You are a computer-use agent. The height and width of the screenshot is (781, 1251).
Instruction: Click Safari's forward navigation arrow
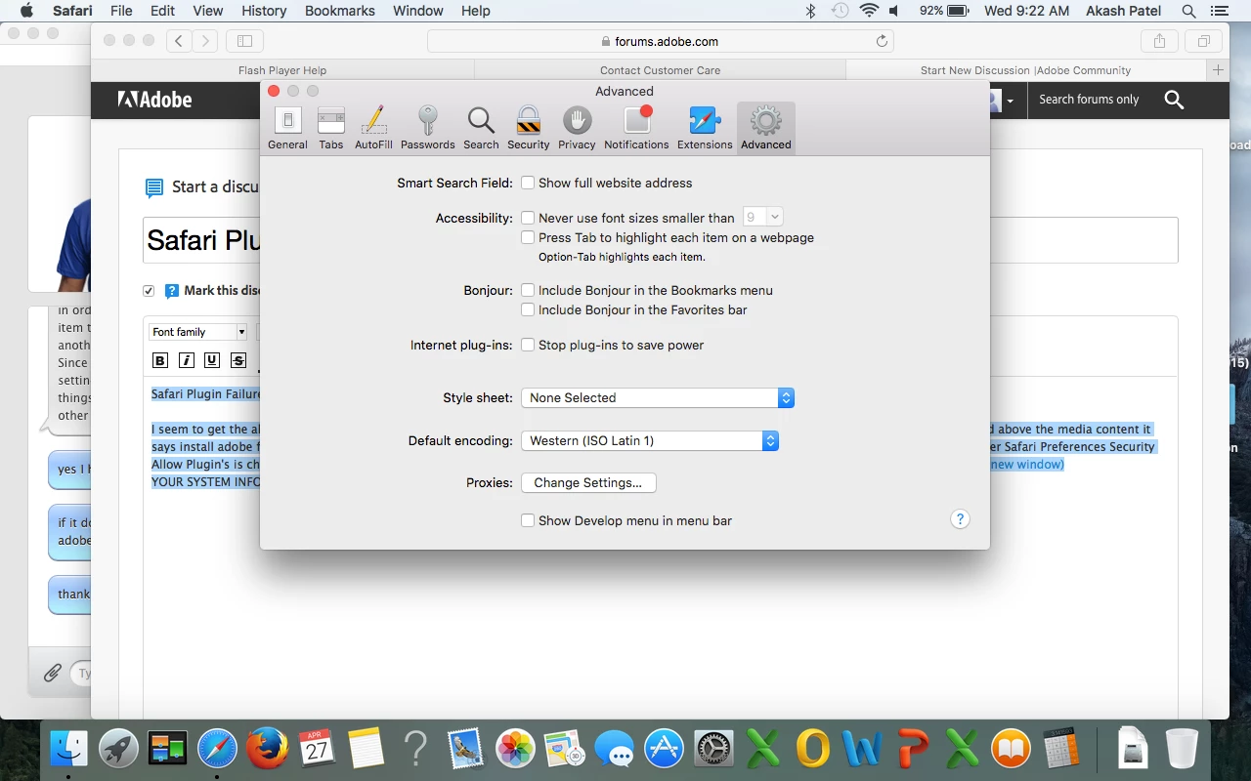pyautogui.click(x=205, y=41)
